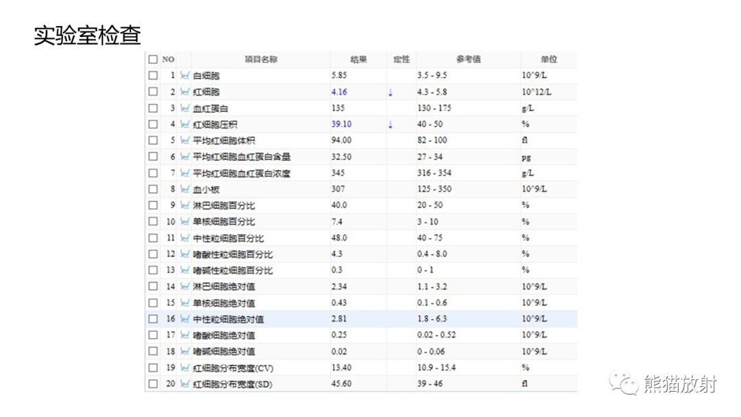Tick the checkbox for row 3 血红蛋白

tap(152, 108)
